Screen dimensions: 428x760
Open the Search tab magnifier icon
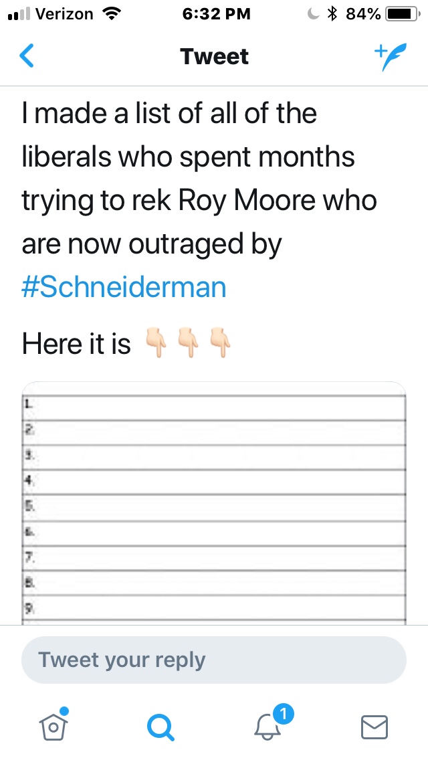[160, 727]
